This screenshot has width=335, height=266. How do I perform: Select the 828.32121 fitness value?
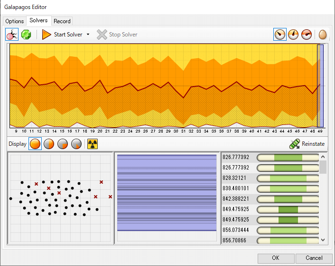click(x=234, y=178)
